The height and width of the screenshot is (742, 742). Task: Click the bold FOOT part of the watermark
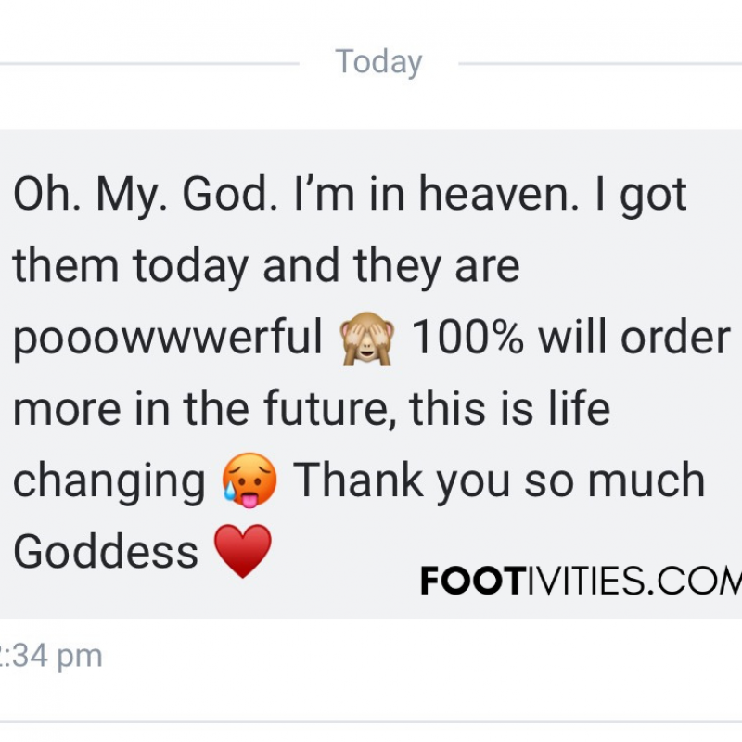[x=470, y=582]
